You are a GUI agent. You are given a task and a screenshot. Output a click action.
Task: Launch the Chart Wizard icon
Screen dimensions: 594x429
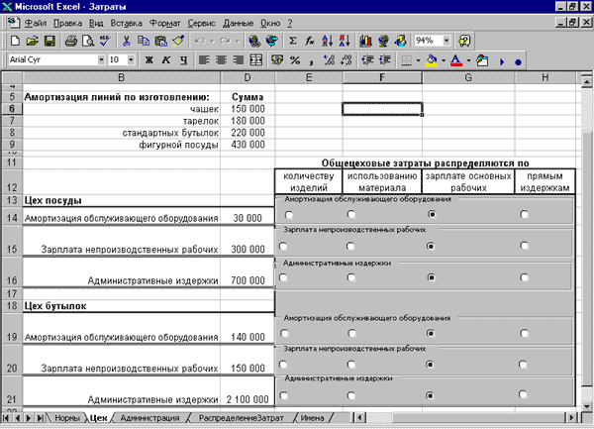point(365,41)
